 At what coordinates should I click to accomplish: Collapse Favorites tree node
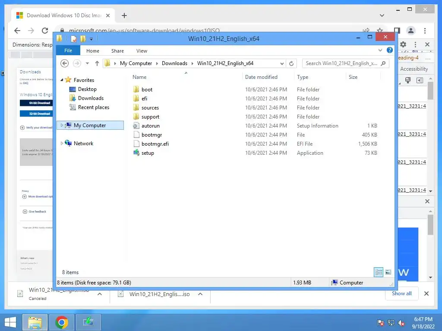(x=62, y=80)
